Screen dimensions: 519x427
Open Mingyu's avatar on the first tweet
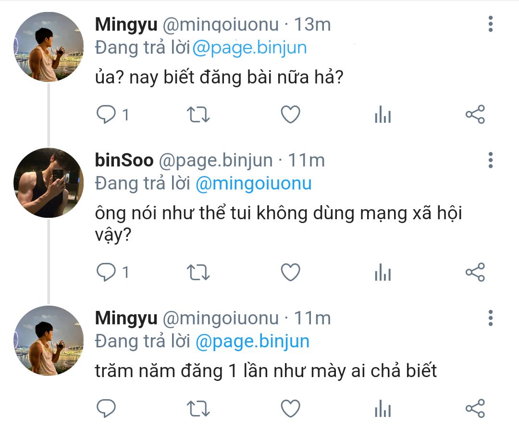point(49,47)
